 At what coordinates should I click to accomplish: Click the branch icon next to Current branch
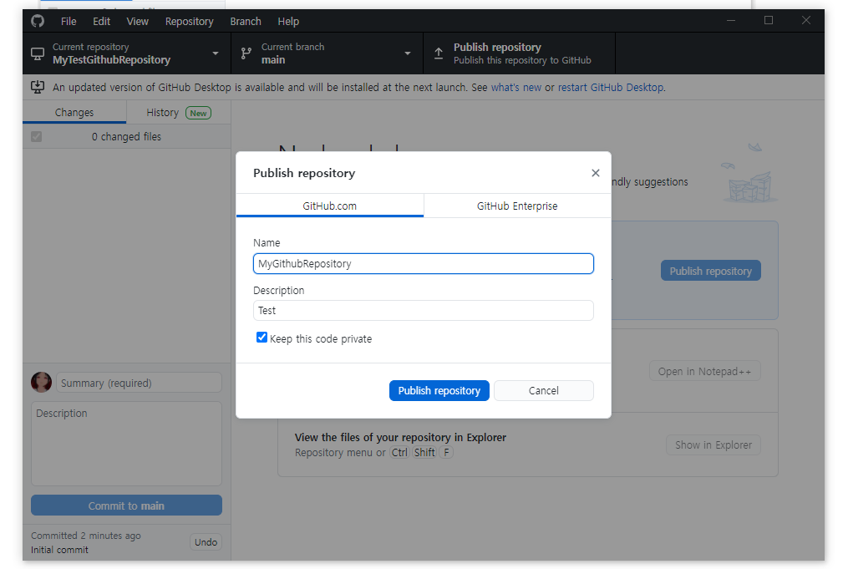click(x=246, y=53)
